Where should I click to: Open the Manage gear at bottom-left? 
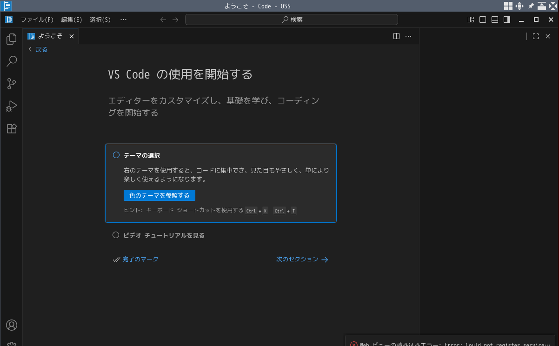click(11, 344)
